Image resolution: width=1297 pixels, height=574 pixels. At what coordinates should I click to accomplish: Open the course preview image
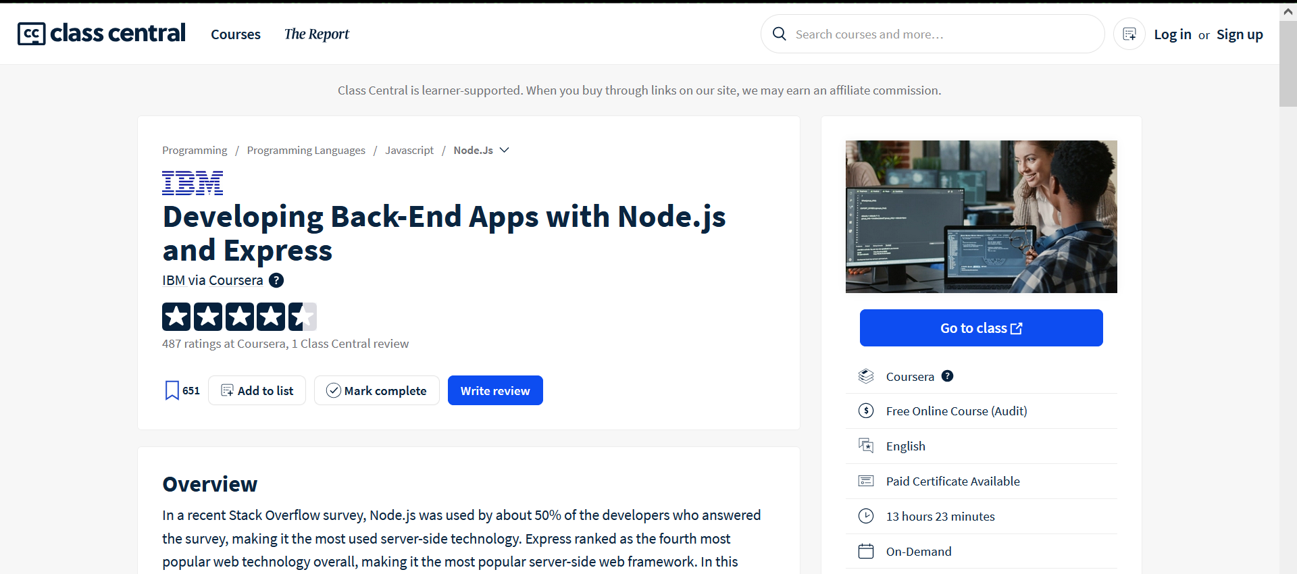coord(981,217)
